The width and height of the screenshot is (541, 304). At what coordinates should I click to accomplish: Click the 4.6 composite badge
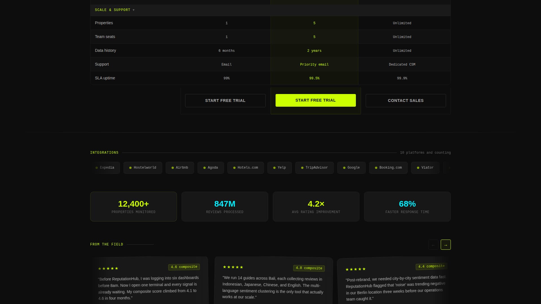(184, 267)
